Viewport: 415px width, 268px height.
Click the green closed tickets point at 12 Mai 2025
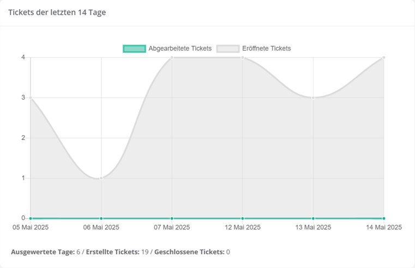(243, 218)
